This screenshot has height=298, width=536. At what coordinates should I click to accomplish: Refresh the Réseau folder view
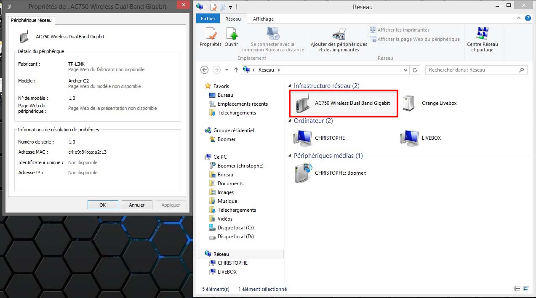click(x=415, y=70)
